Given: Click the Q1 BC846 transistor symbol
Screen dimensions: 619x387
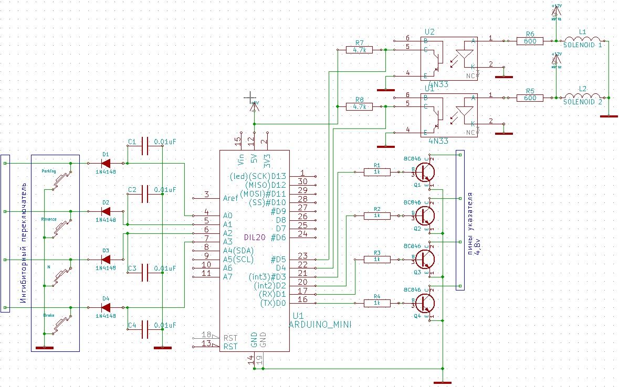Looking at the screenshot, I should tap(426, 171).
